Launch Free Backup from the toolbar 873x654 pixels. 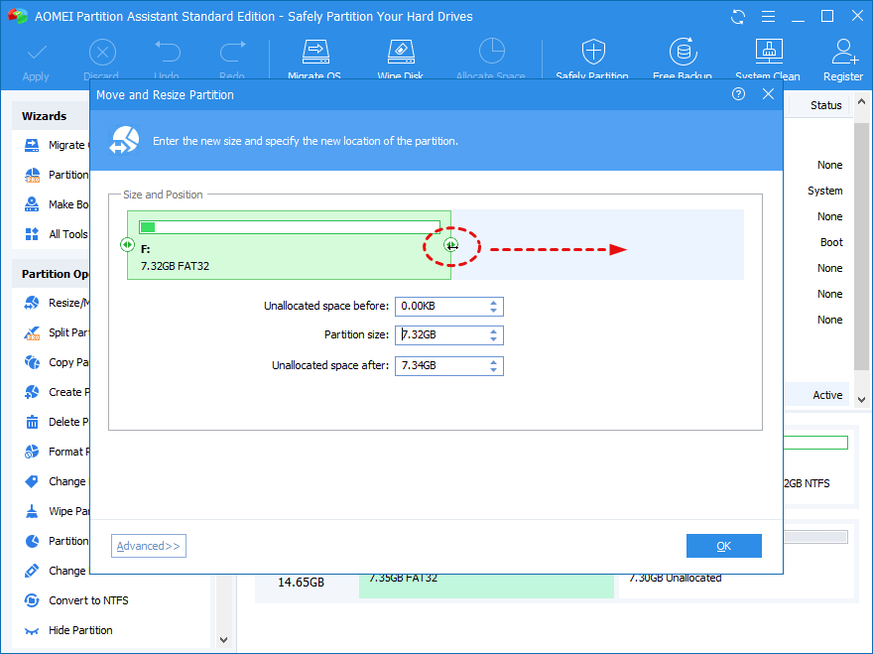(682, 53)
